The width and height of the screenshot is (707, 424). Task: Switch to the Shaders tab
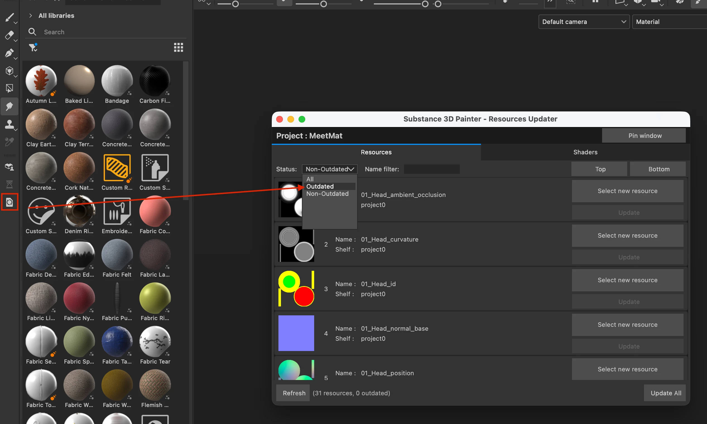pyautogui.click(x=585, y=152)
